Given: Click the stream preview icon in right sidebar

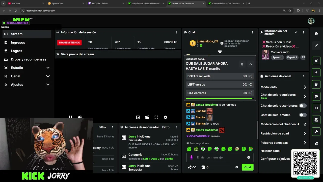Looking at the screenshot, I should 316,61.
